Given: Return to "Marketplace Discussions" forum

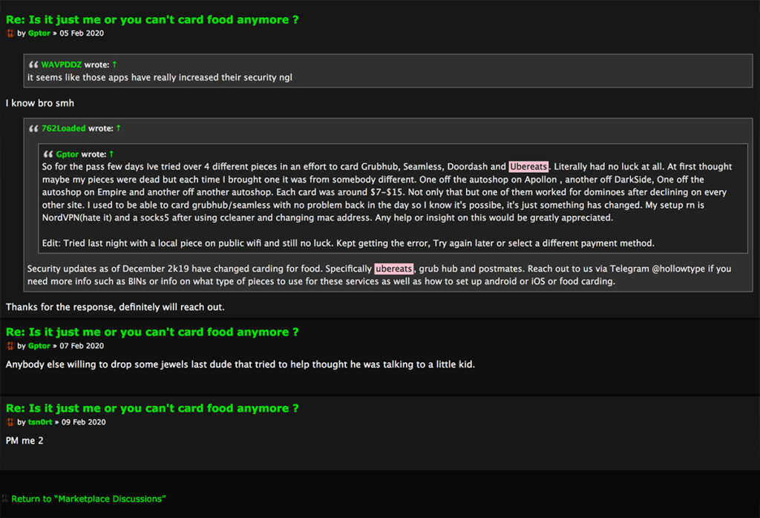Looking at the screenshot, I should tap(88, 499).
